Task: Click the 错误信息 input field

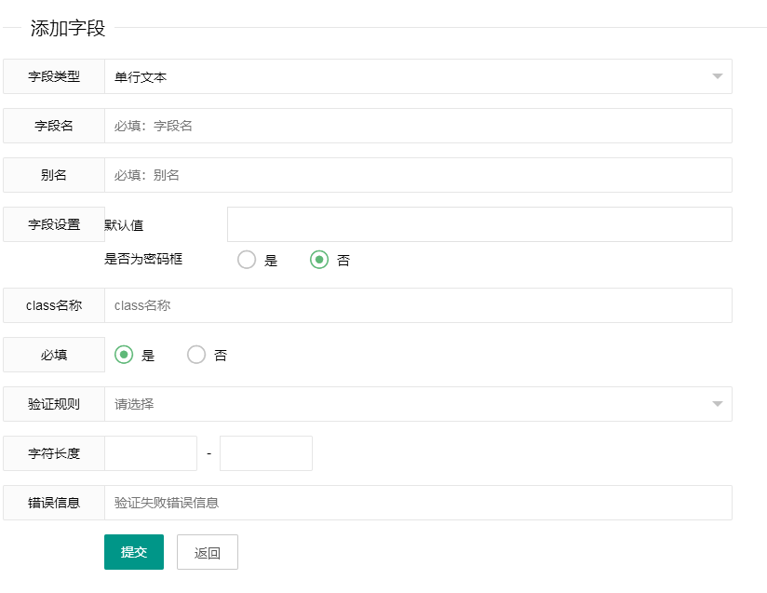Action: tap(419, 502)
